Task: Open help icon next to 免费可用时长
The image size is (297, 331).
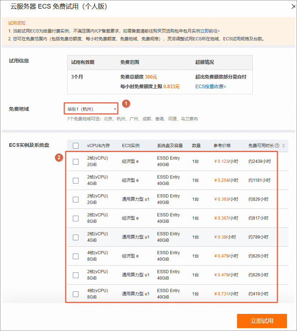Action: pyautogui.click(x=277, y=145)
